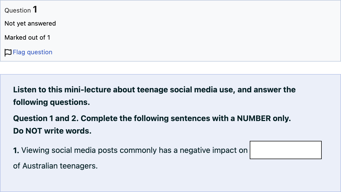Focus the blank answer box for sentence 1
Viewport: 341px width, 192px height.
click(286, 150)
